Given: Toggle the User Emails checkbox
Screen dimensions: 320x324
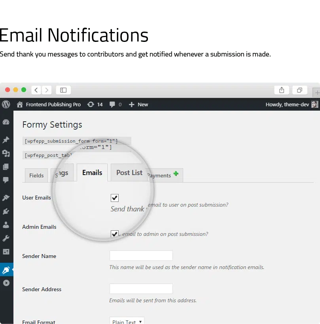Looking at the screenshot, I should pos(115,198).
